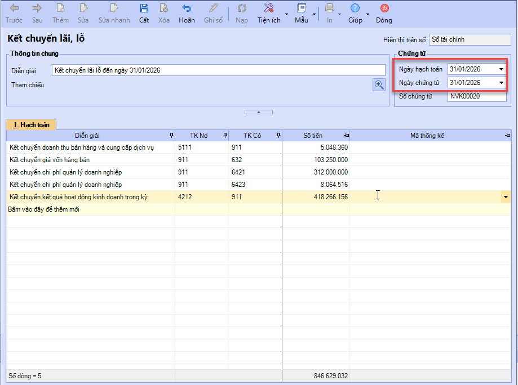Click the Đóng close icon
Screen dimensions: 518x385
coord(384,8)
